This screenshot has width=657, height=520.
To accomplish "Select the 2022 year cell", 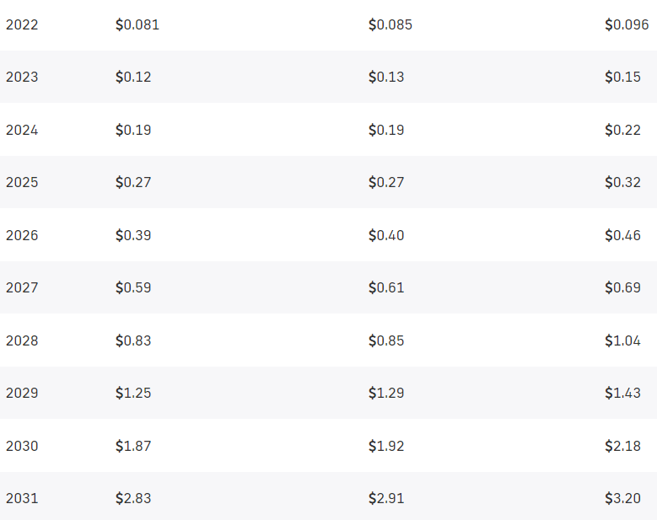I will pyautogui.click(x=22, y=24).
